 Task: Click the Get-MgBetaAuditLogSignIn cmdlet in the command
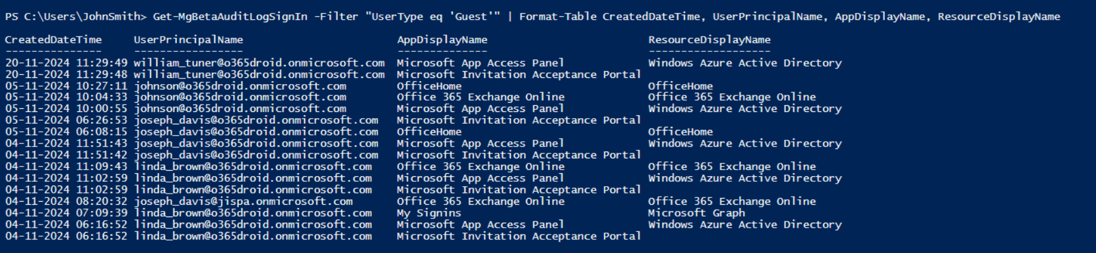(230, 17)
